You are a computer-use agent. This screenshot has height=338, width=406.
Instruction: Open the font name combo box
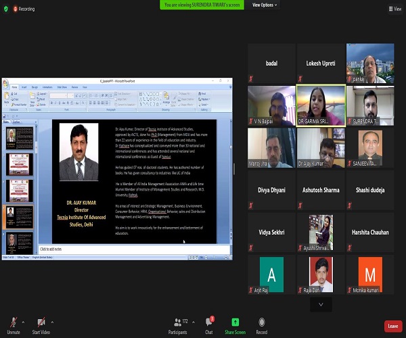click(x=58, y=96)
